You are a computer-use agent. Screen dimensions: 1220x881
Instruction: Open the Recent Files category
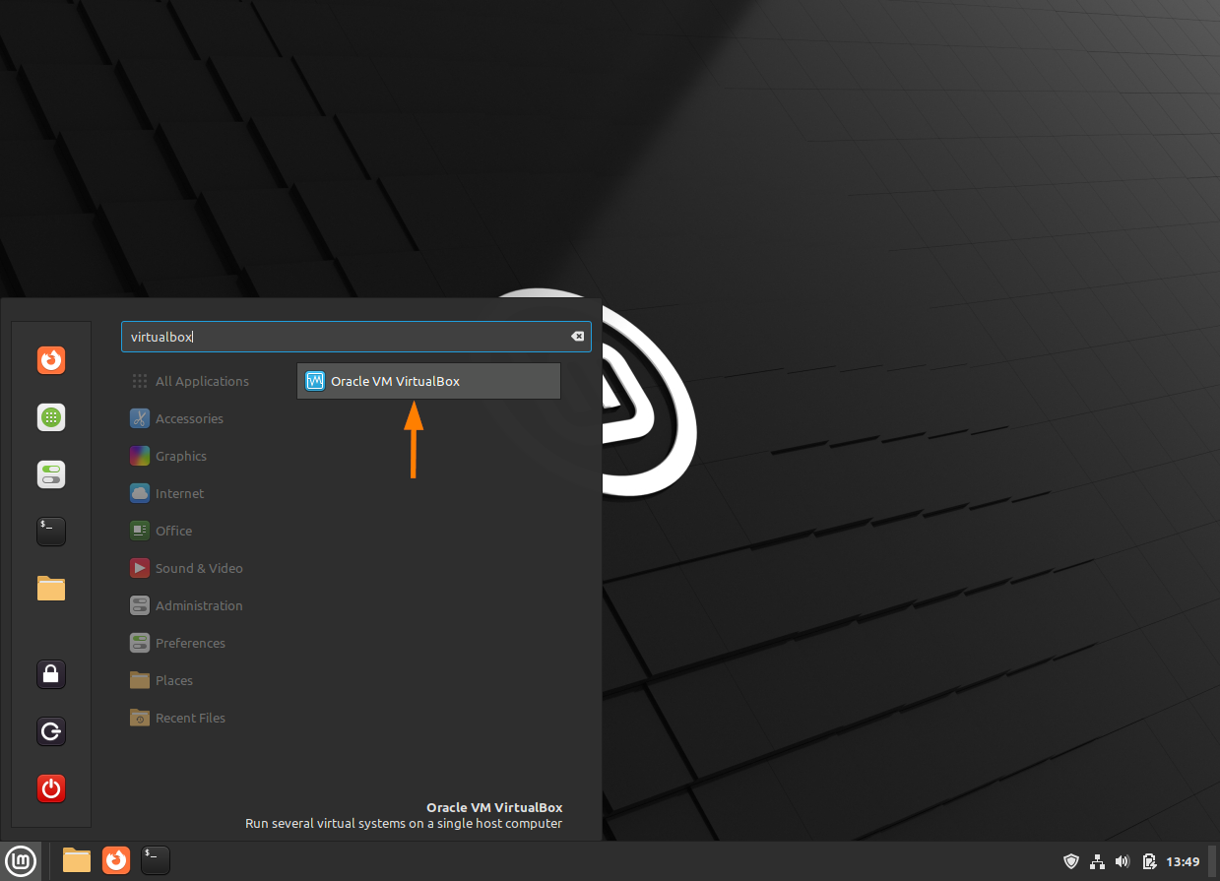coord(178,718)
